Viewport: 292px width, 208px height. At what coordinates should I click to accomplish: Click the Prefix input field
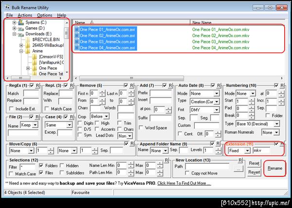coord(161,93)
